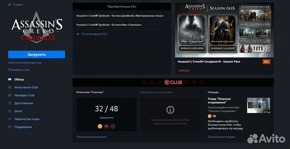Click the red XP icon under Завершено
Image resolution: width=290 pixels, height=149 pixels.
[106, 127]
